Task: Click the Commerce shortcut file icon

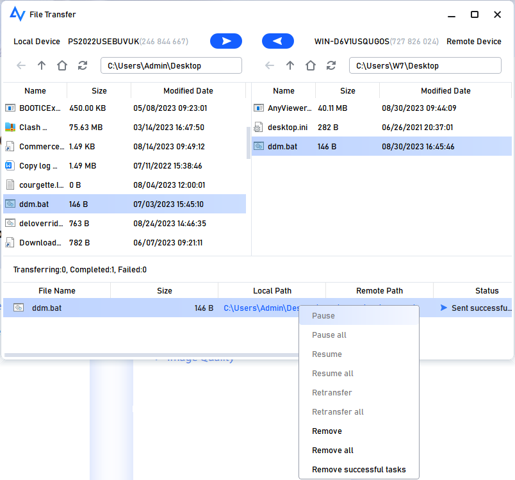Action: coord(10,146)
